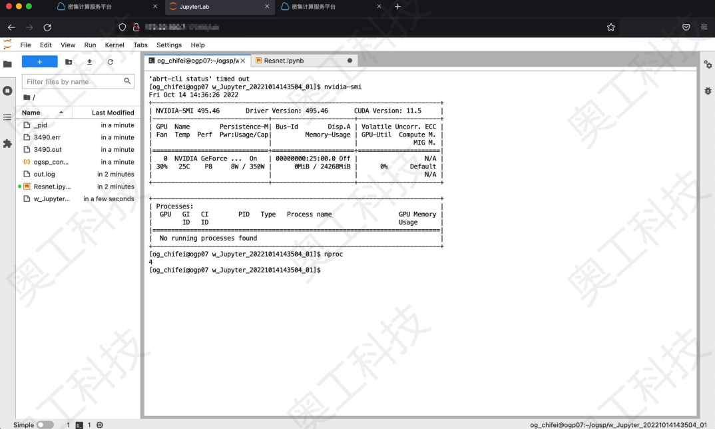Open a new browser tab with plus
The height and width of the screenshot is (429, 715).
[397, 7]
